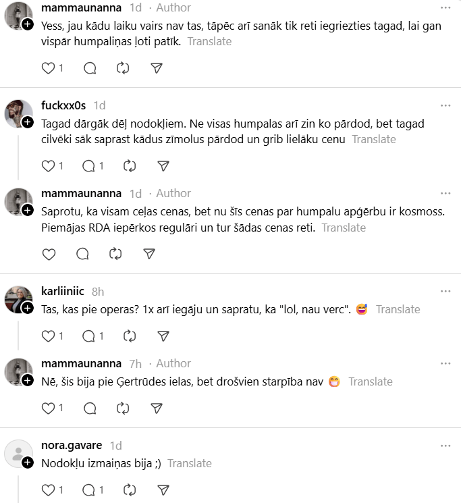This screenshot has height=503, width=461.
Task: Open more options for fuckxx0s's comment
Action: tap(445, 105)
